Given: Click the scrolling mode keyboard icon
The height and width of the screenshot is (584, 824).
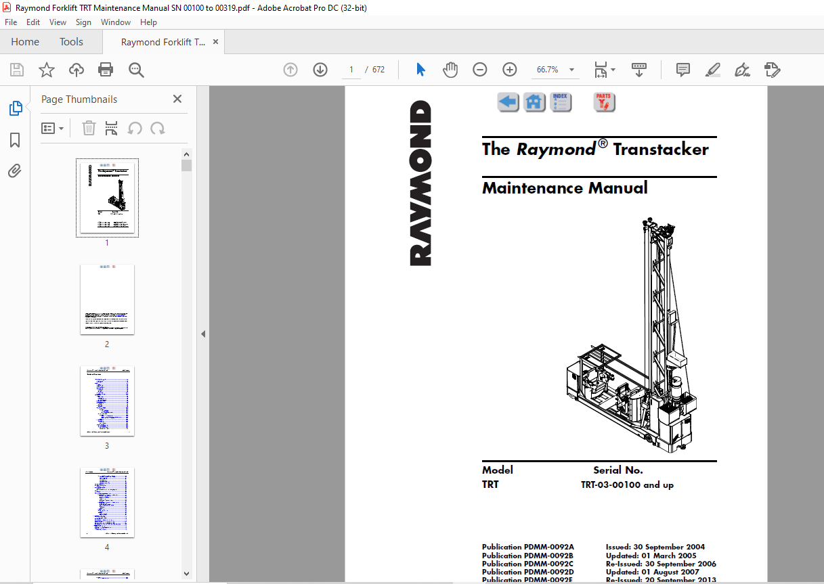Looking at the screenshot, I should pyautogui.click(x=639, y=70).
